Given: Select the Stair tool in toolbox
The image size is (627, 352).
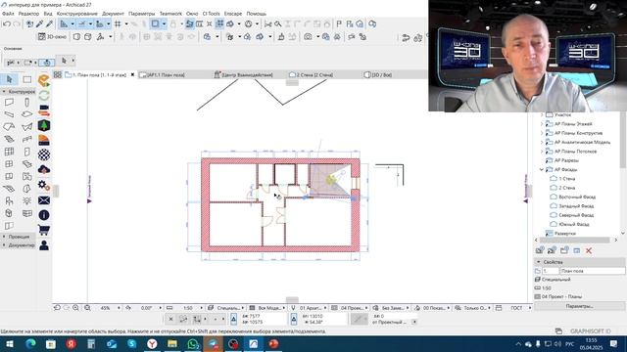Looking at the screenshot, I should click(x=9, y=139).
